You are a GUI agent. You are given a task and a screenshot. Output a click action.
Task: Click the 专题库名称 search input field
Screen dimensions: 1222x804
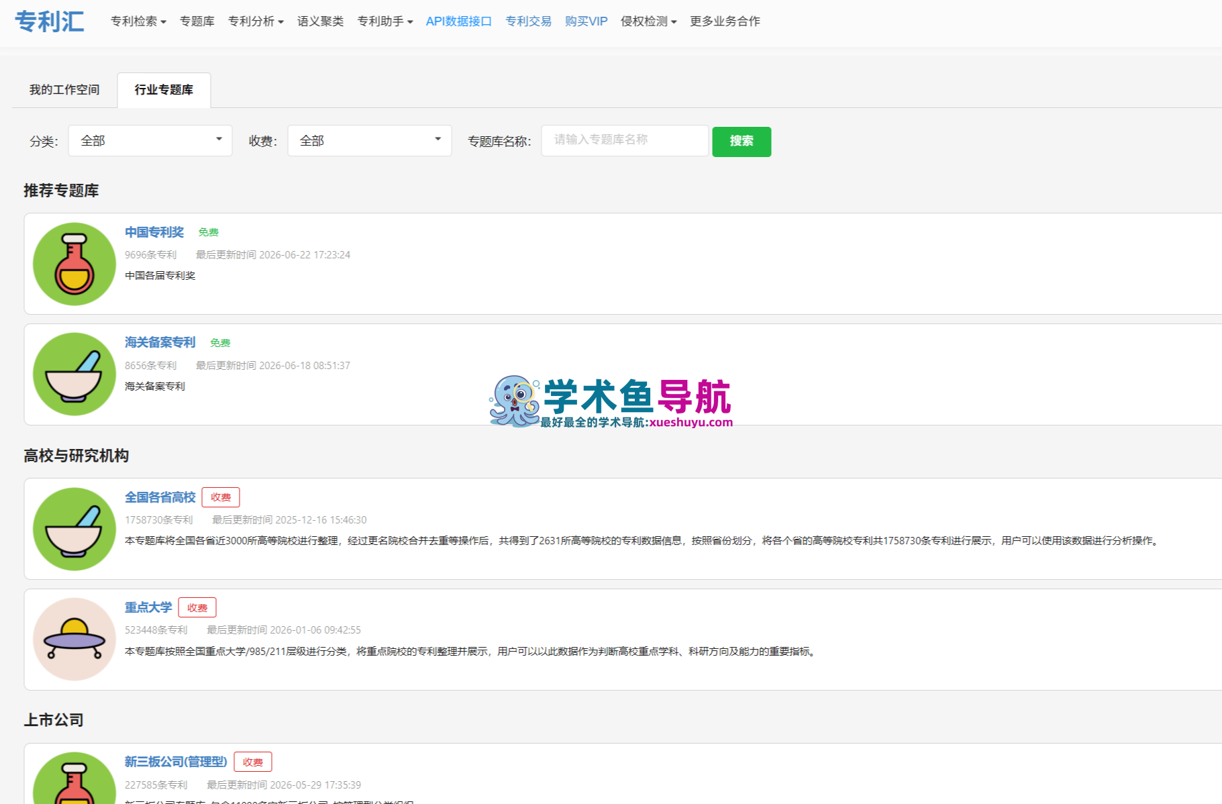(x=625, y=140)
